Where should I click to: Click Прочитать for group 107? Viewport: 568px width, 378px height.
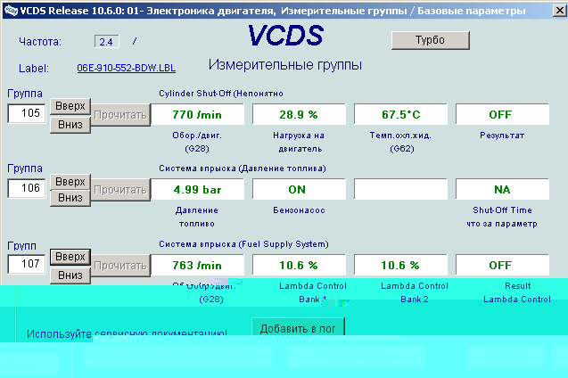120,266
